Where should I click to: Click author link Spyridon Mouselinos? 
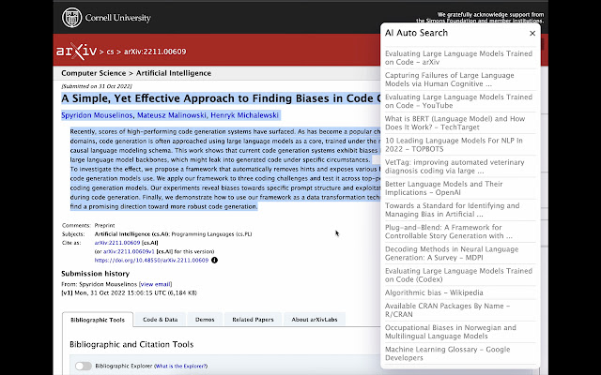tap(97, 115)
